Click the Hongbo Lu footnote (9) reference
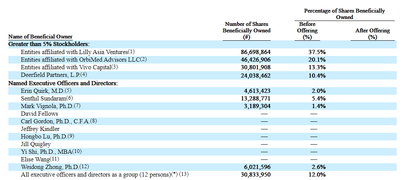This screenshot has height=180, width=402. pyautogui.click(x=70, y=136)
